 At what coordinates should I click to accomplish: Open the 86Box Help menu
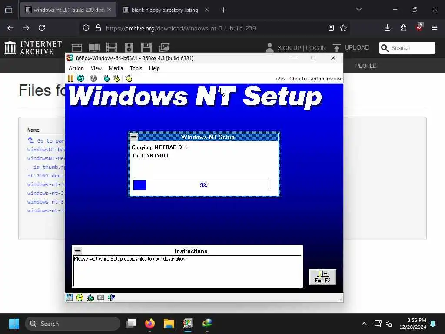(154, 68)
